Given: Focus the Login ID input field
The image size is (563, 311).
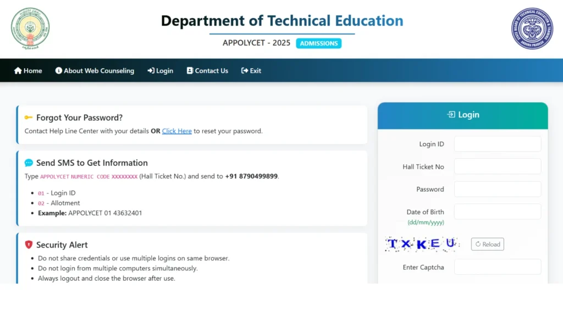Looking at the screenshot, I should click(x=498, y=144).
